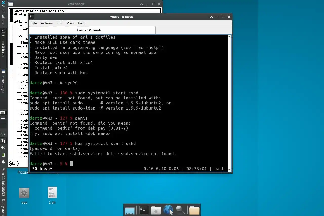The height and width of the screenshot is (216, 324).
Task: Click the line 'Install xfce4' in terminal
Action: click(49, 68)
